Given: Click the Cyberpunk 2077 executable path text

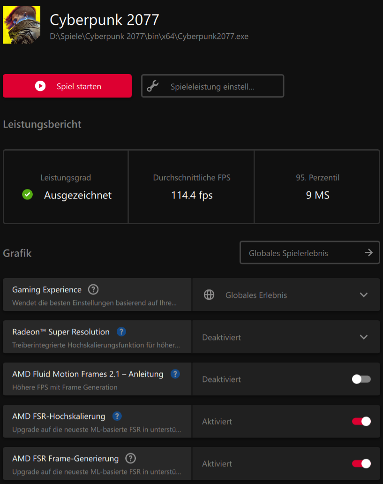Looking at the screenshot, I should pos(149,37).
